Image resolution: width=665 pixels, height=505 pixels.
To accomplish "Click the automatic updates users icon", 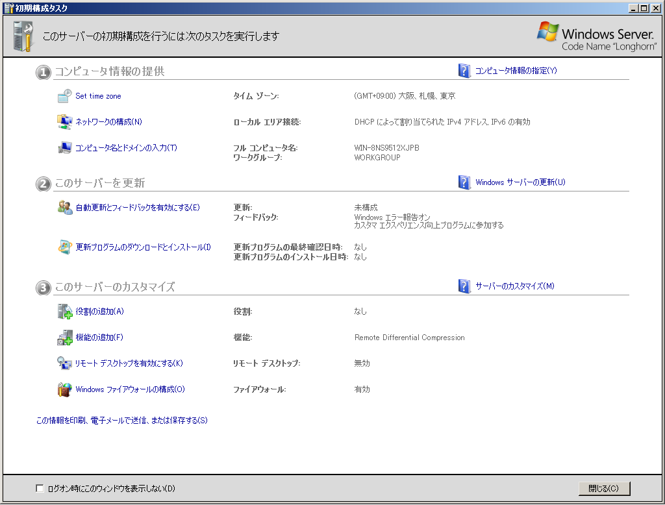I will click(64, 207).
